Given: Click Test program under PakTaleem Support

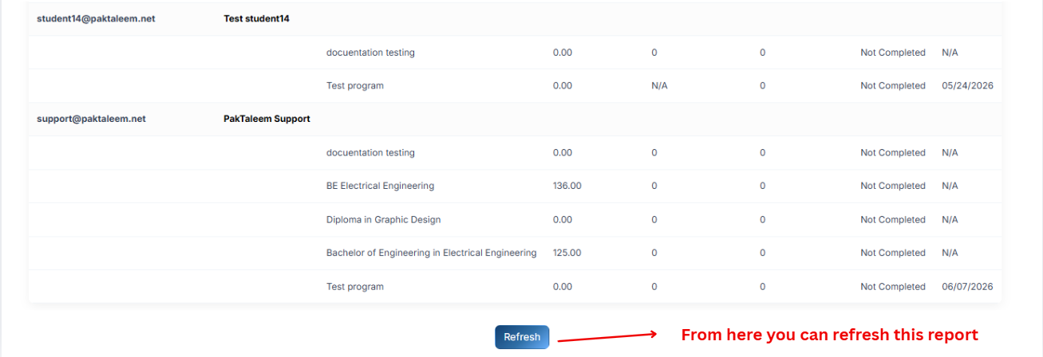Looking at the screenshot, I should tap(355, 286).
